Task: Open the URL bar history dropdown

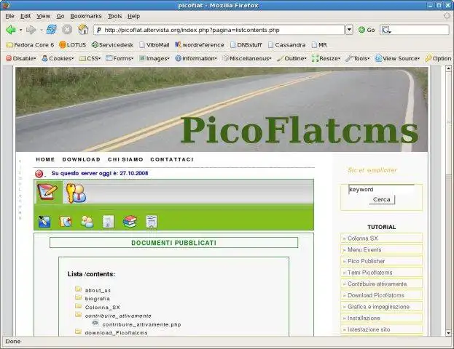Action: [x=350, y=30]
